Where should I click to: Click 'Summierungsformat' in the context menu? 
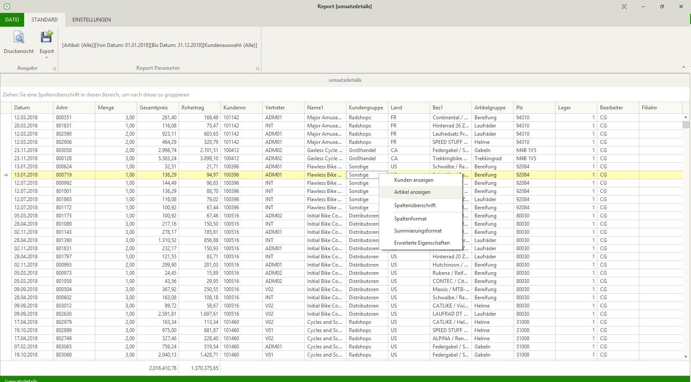click(x=418, y=231)
